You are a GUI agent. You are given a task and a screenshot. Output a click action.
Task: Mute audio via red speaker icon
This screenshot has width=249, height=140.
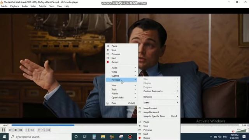pyautogui.click(x=233, y=131)
